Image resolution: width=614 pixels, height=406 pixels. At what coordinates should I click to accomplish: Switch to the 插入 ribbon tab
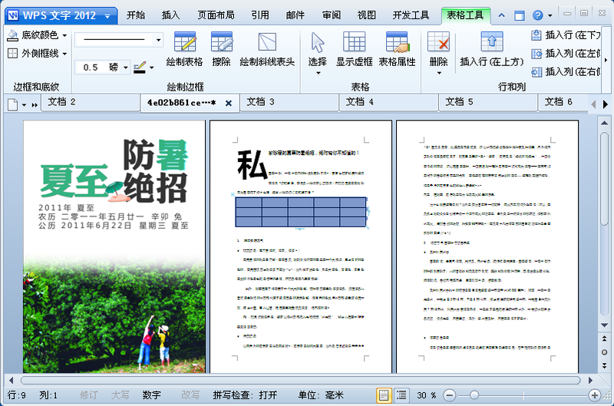(x=172, y=15)
